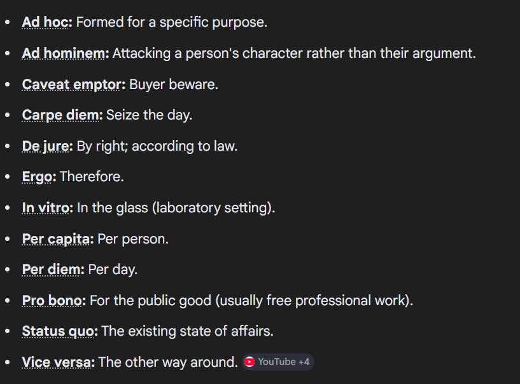Click the In vitro link

click(46, 208)
